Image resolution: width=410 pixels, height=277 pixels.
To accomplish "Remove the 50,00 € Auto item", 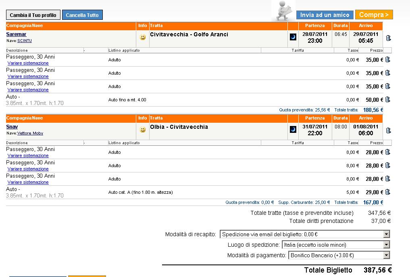I will (387, 99).
